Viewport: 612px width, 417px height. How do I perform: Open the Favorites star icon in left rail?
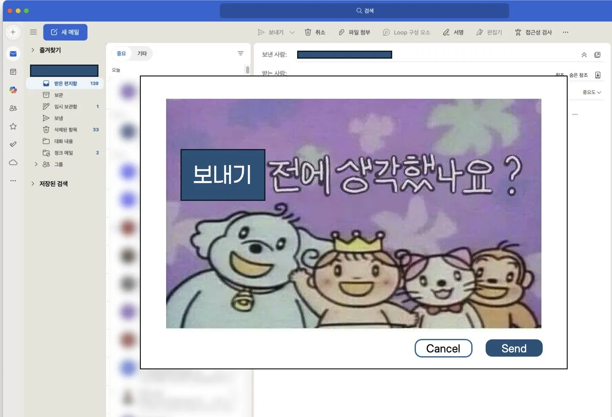13,126
